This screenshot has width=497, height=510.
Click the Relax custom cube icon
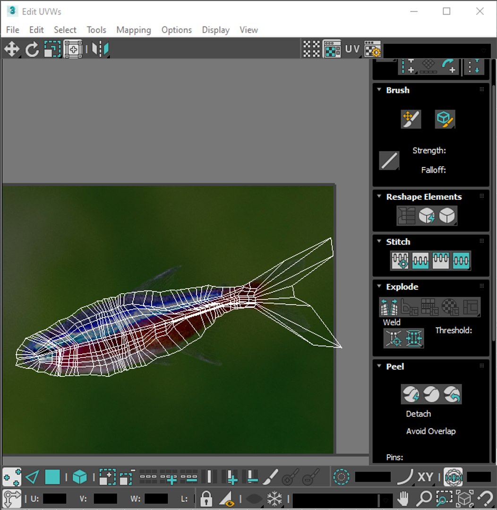pyautogui.click(x=447, y=215)
